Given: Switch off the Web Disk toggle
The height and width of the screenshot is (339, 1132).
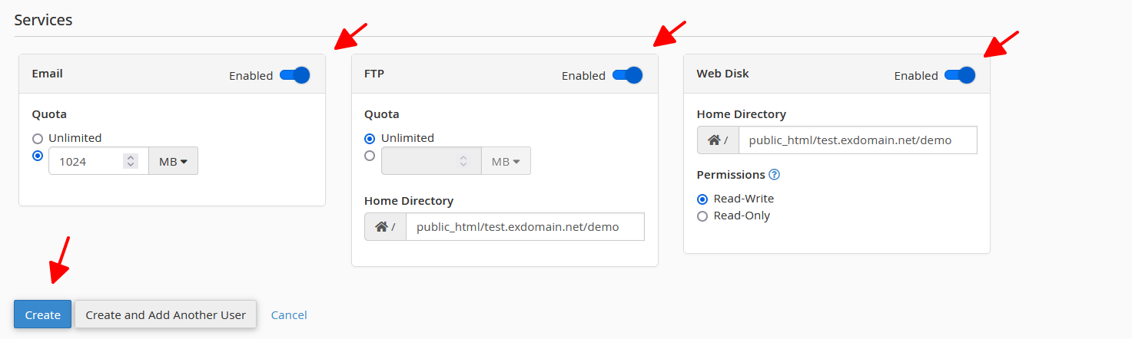Looking at the screenshot, I should (x=960, y=75).
